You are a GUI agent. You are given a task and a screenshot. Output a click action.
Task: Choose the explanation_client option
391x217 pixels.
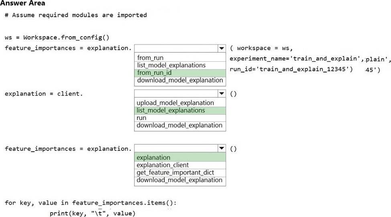(163, 165)
